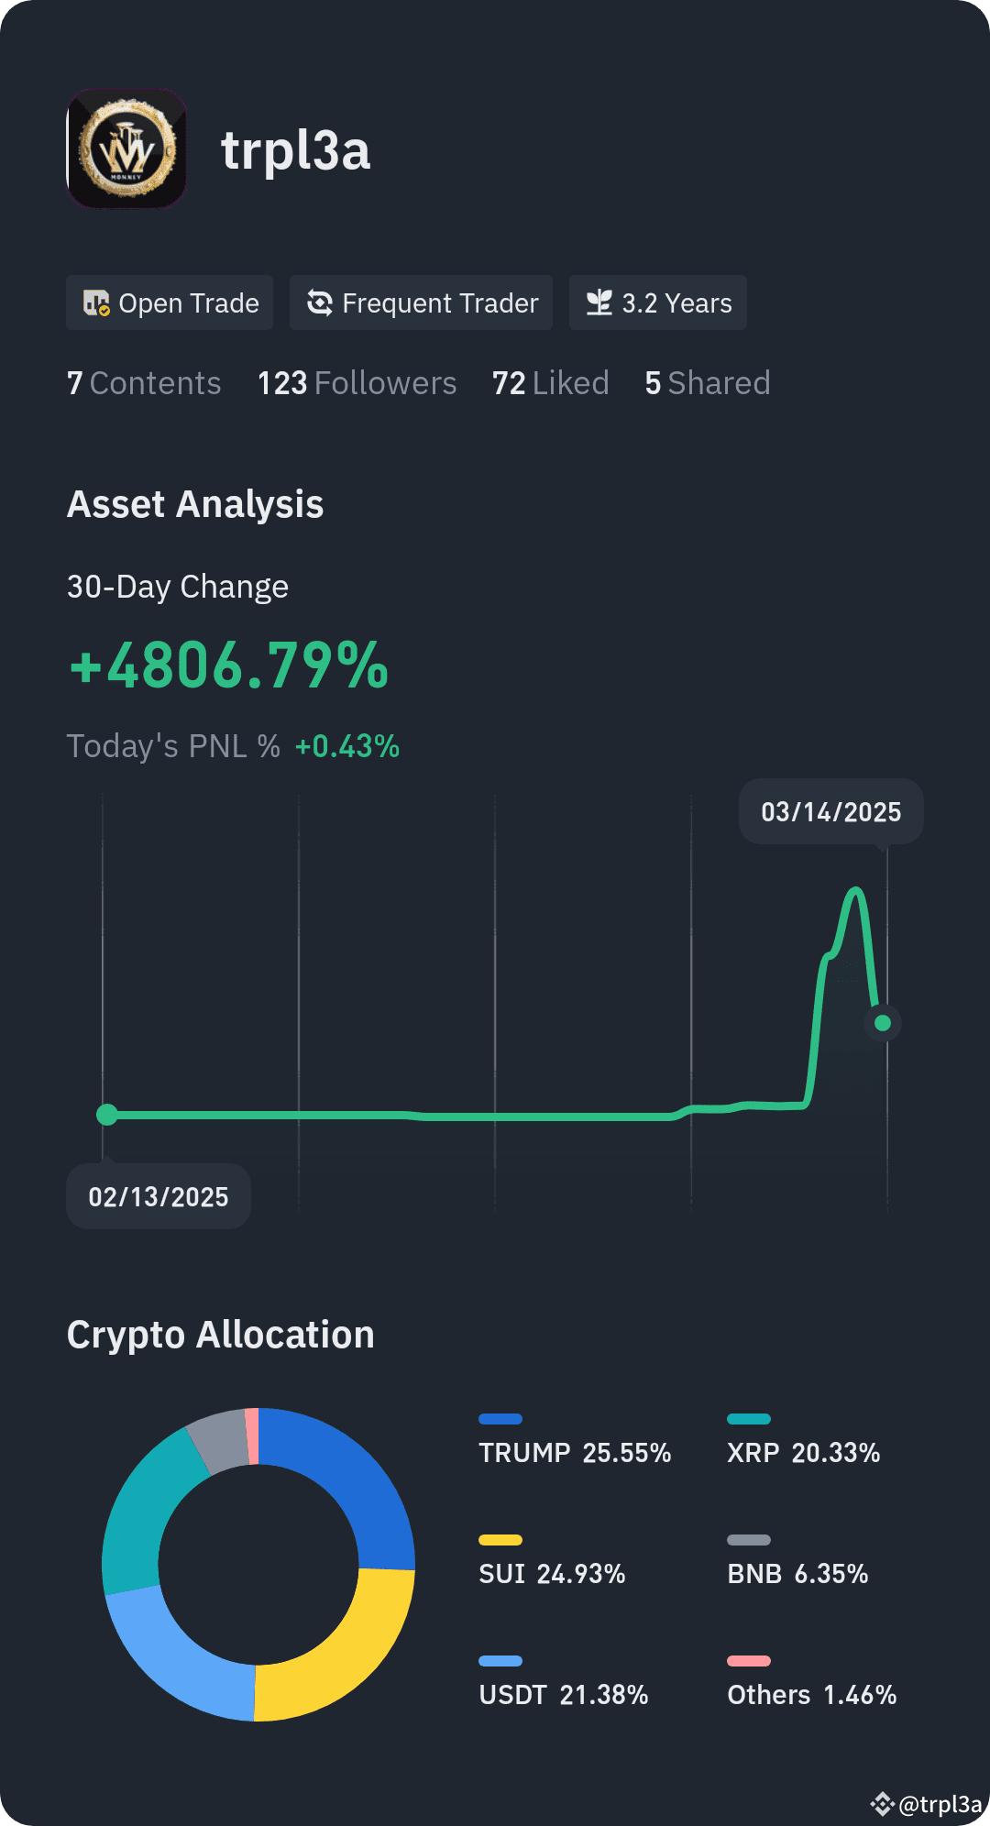Click the Open Trade badge icon
This screenshot has width=990, height=1826.
(x=96, y=302)
